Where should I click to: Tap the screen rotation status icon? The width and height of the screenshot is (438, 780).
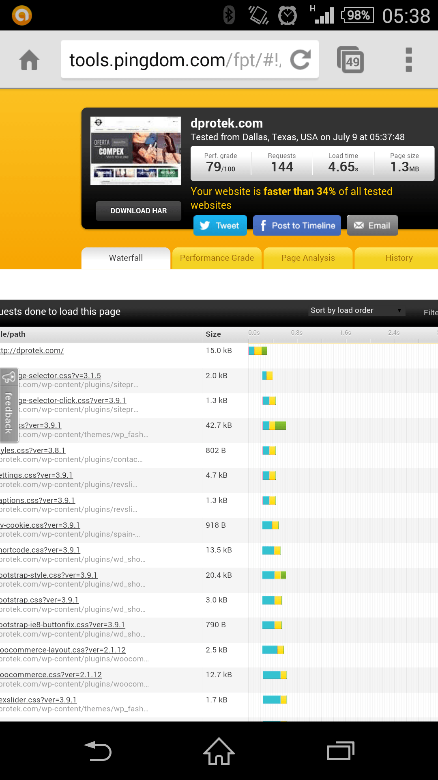point(258,15)
